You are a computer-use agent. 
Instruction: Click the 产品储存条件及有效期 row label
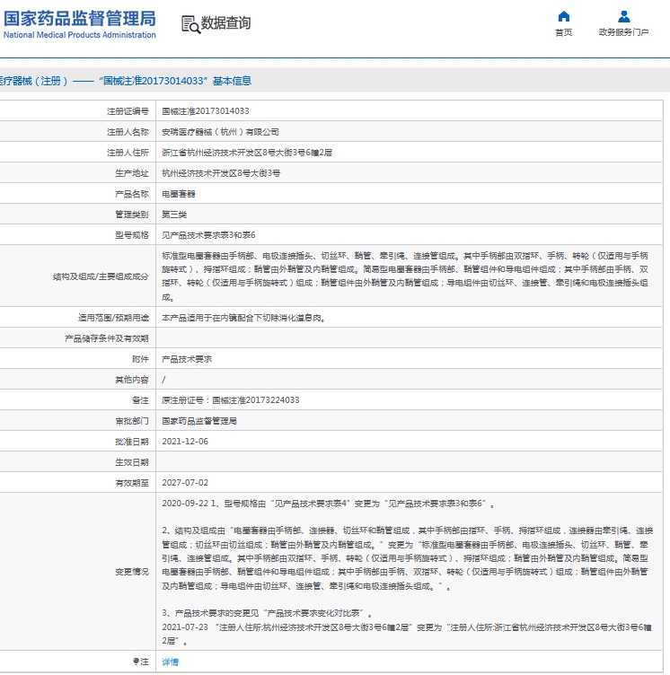point(107,338)
